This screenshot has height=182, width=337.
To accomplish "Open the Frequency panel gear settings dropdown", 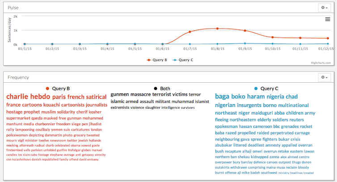I will [324, 77].
